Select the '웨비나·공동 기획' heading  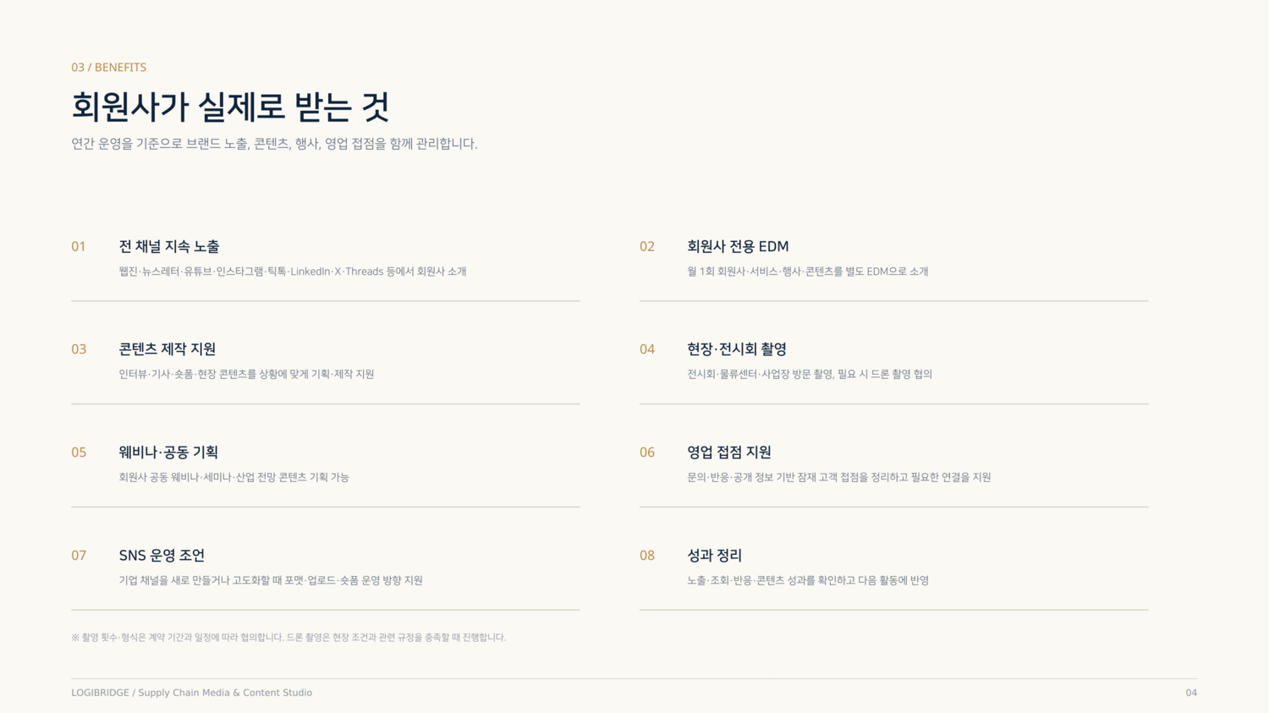pos(168,452)
